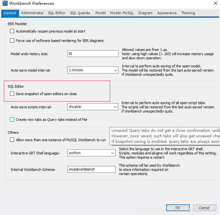Confirm preferences with the OK button
The width and height of the screenshot is (220, 215).
tap(178, 208)
